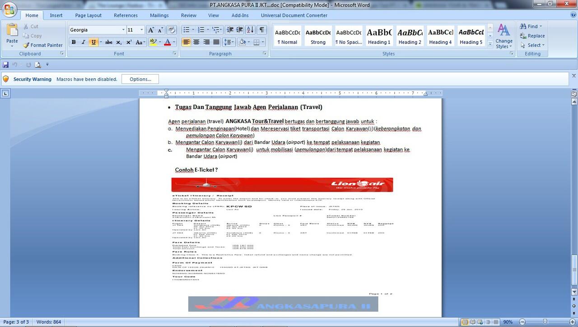Toggle paragraph marks display
Image resolution: width=578 pixels, height=327 pixels.
pyautogui.click(x=262, y=30)
